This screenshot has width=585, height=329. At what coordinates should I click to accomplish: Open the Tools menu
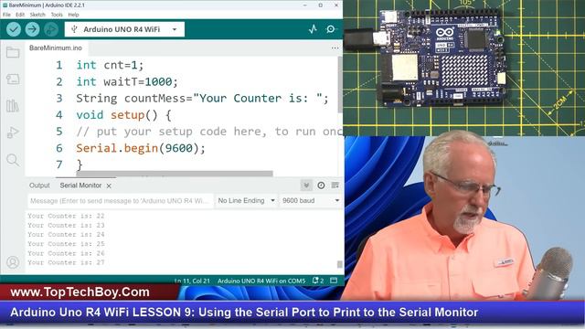click(x=57, y=15)
